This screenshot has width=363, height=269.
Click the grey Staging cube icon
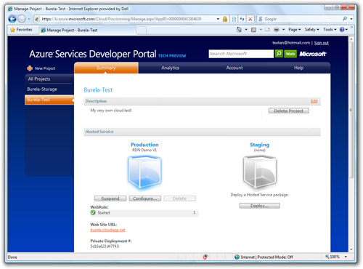pyautogui.click(x=260, y=172)
